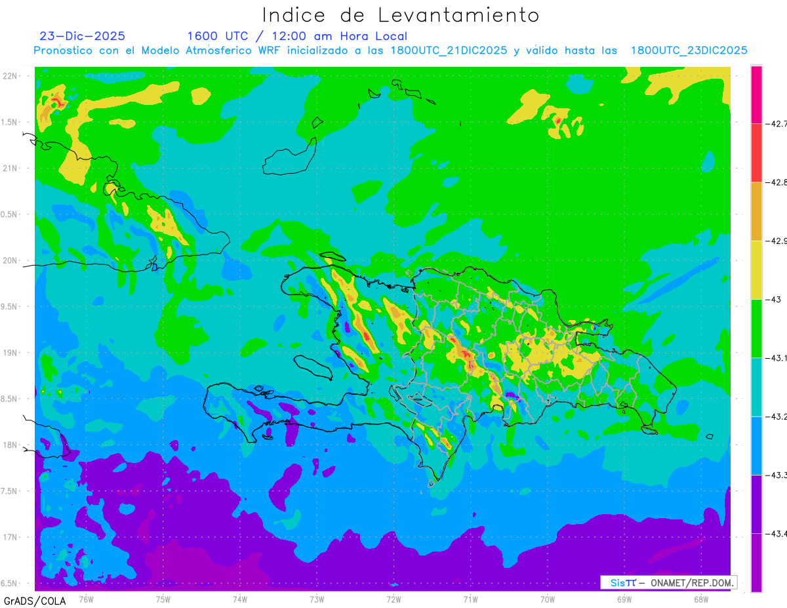
Task: Click the 74W longitude label
Action: click(240, 599)
